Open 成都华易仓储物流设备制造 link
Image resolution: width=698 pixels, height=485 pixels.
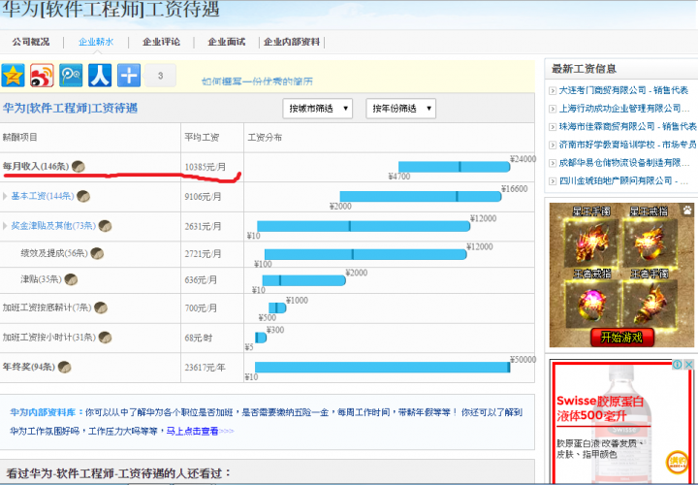point(624,163)
